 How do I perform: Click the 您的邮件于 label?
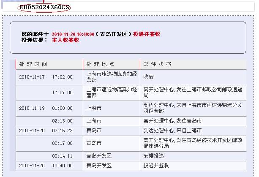(35, 34)
